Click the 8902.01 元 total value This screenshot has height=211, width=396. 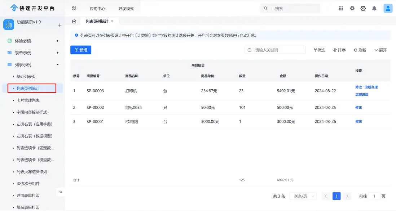pos(285,180)
